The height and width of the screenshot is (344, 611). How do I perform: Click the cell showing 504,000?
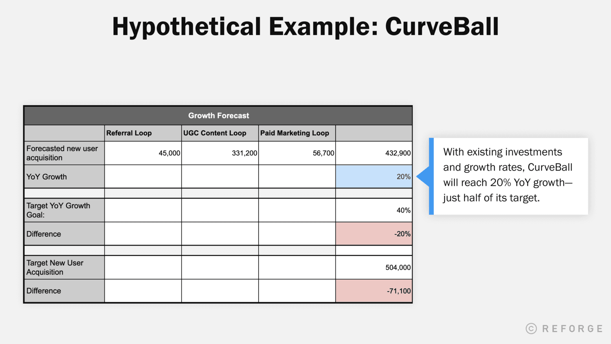coord(374,267)
